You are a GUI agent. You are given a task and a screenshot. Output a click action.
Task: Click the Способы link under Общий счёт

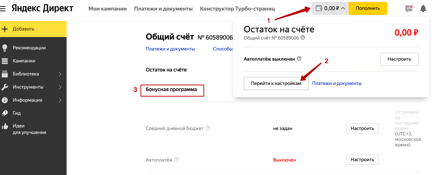click(x=223, y=49)
